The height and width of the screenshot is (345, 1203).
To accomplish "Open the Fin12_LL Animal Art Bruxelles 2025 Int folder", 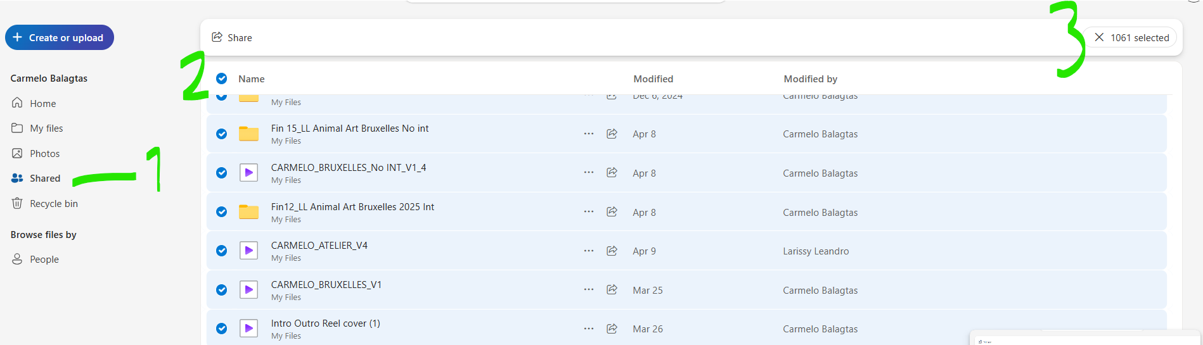I will click(352, 207).
